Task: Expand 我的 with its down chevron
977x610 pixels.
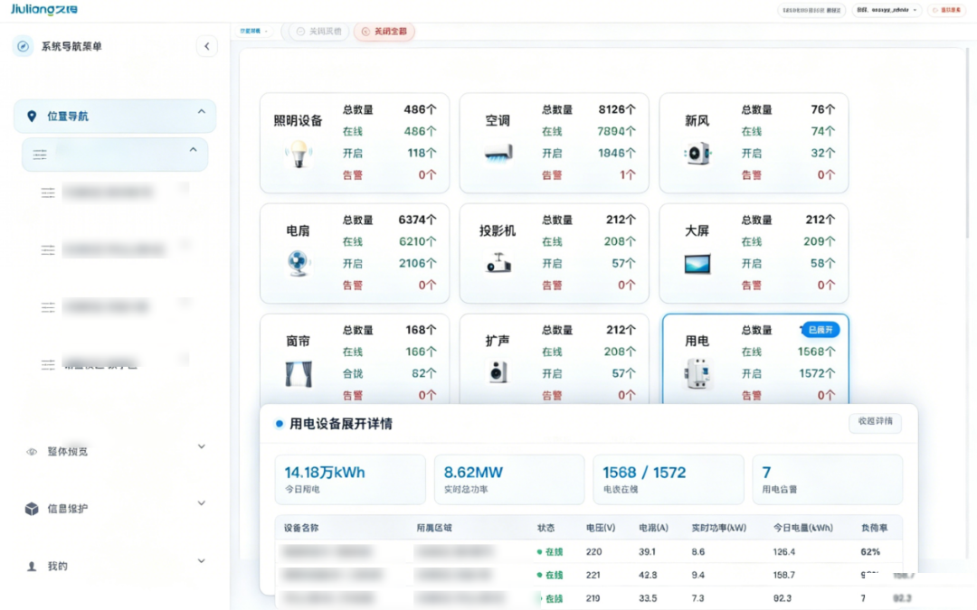Action: pyautogui.click(x=201, y=561)
